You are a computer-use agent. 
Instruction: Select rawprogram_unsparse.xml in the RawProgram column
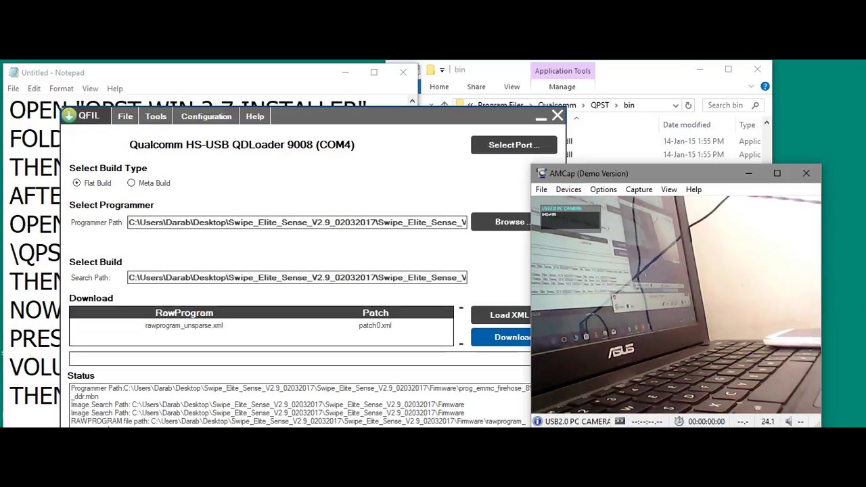pos(184,325)
